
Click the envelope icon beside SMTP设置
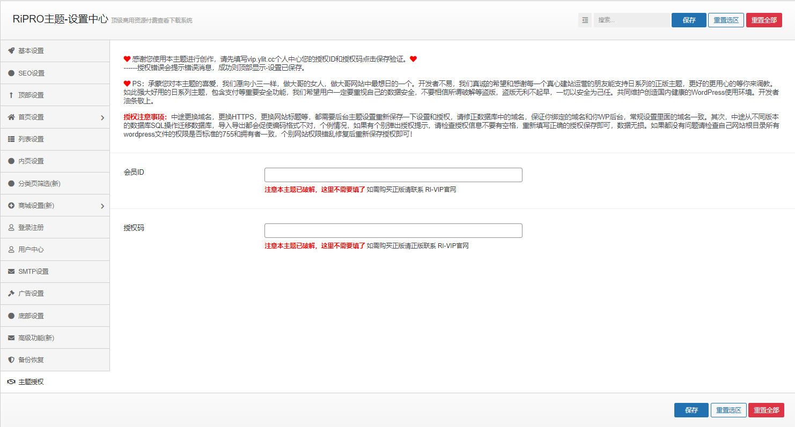point(11,271)
